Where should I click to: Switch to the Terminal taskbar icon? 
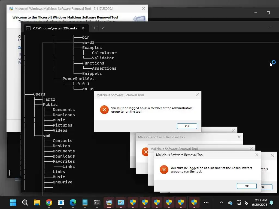pos(97,202)
